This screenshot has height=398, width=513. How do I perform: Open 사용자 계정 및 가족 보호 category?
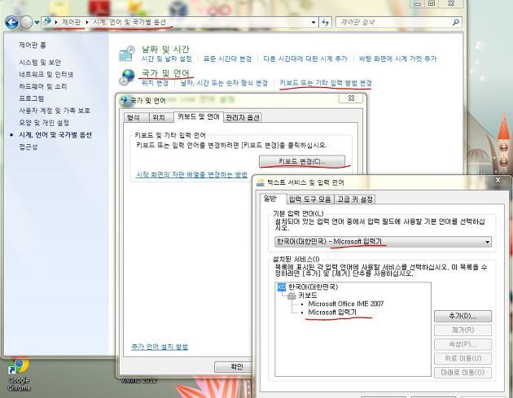click(55, 111)
